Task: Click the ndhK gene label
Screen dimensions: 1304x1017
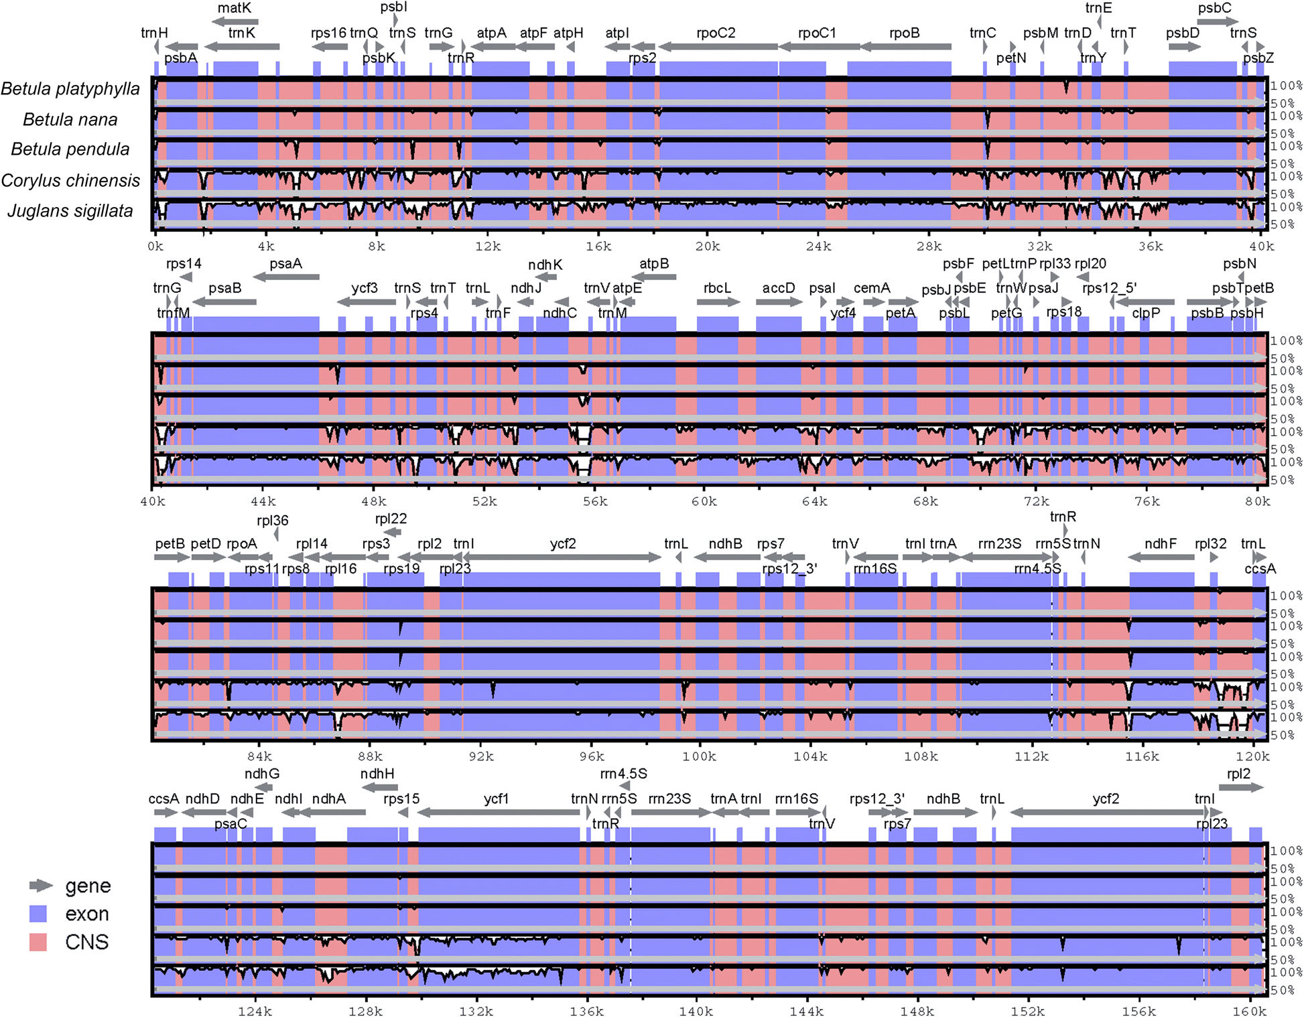Action: coord(545,265)
